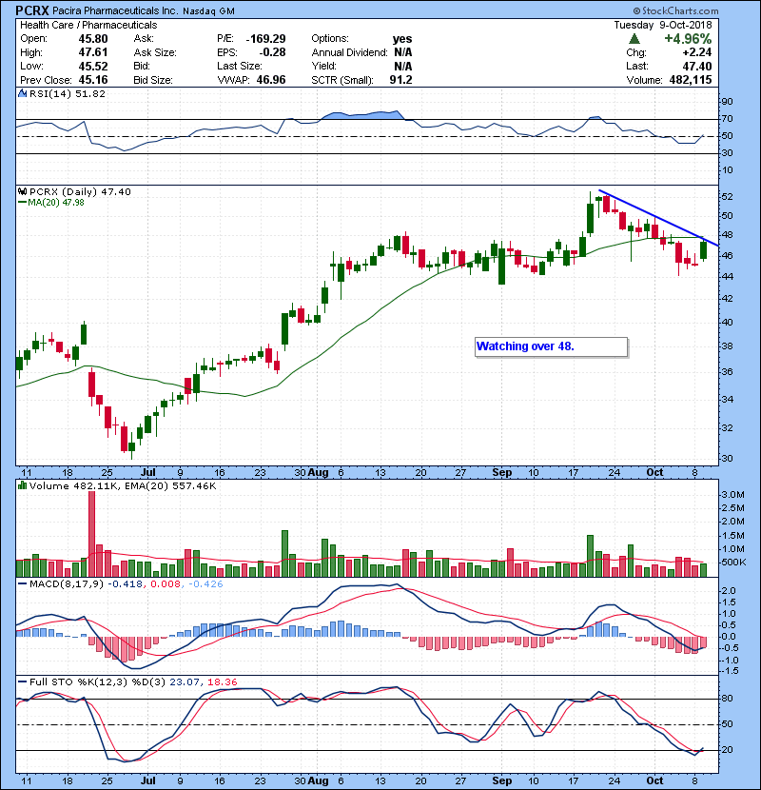Viewport: 761px width, 790px height.
Task: Select the PCRX ticker symbol in header
Action: 32,10
